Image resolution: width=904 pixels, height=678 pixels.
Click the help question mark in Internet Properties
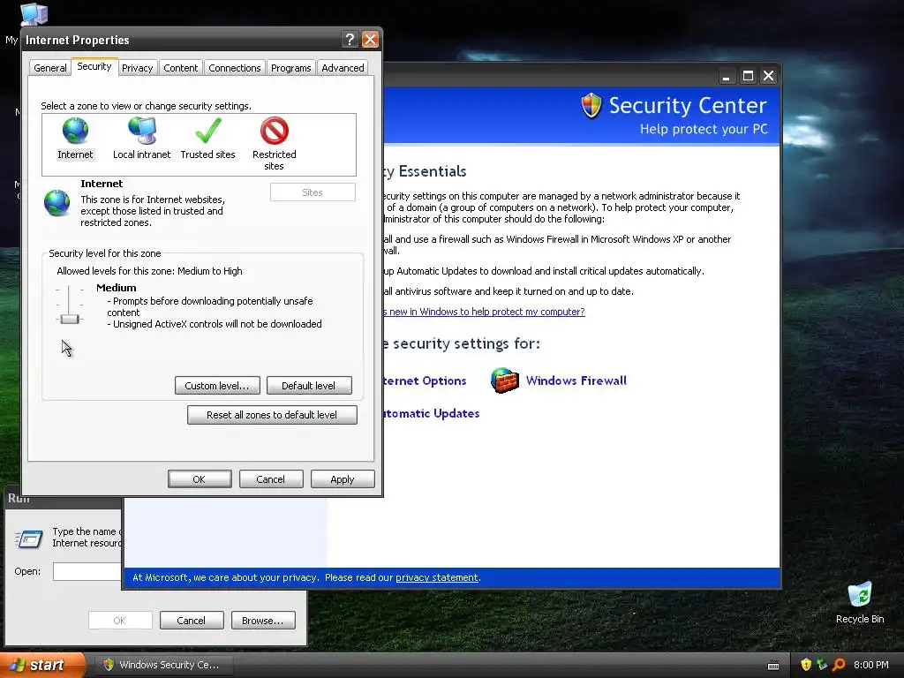[350, 39]
